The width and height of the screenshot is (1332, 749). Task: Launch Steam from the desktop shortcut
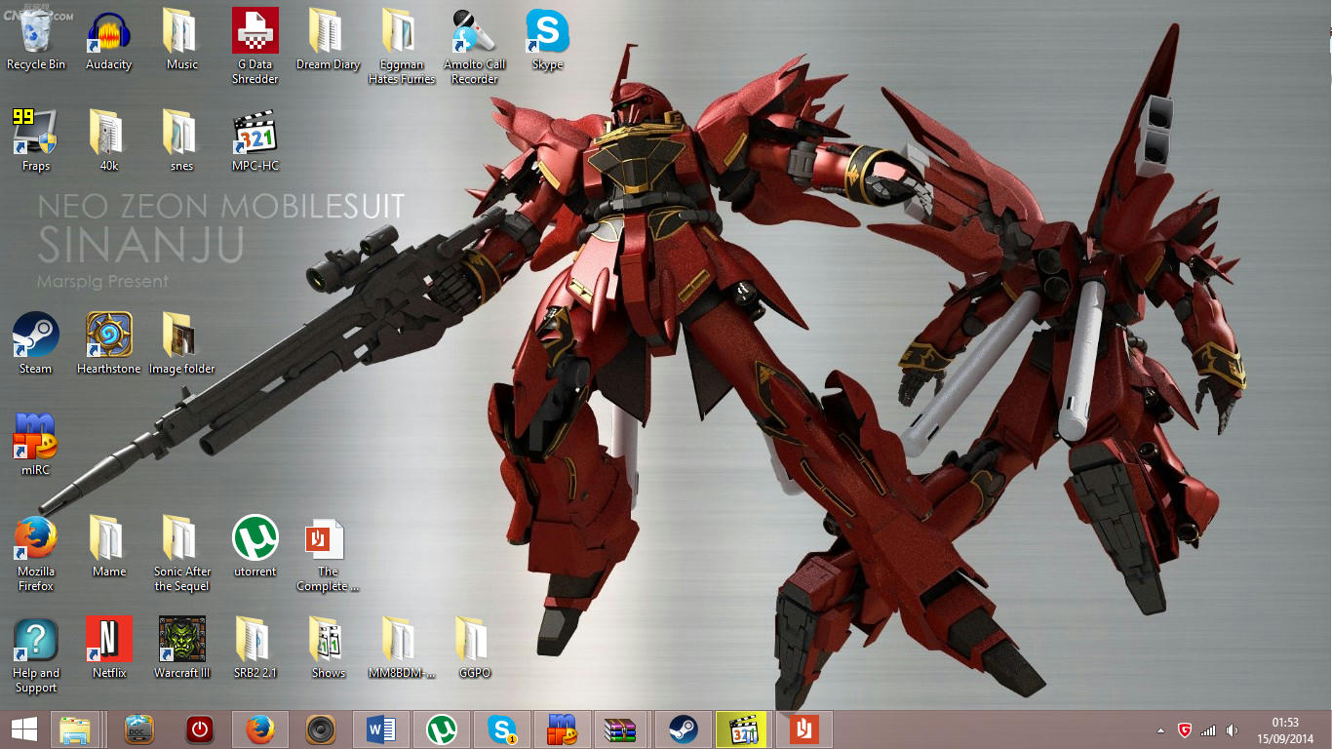(36, 344)
